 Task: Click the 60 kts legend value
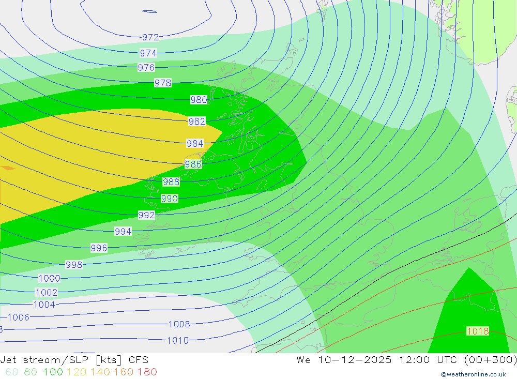12,372
